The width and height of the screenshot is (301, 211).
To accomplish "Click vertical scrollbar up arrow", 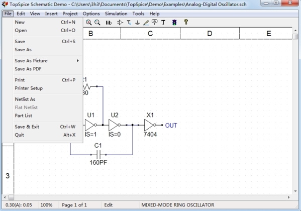I will pos(295,31).
